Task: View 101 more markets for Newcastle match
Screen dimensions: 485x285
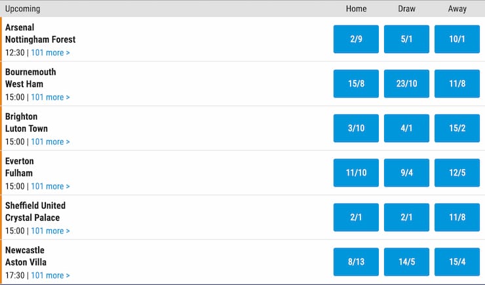Action: [50, 275]
